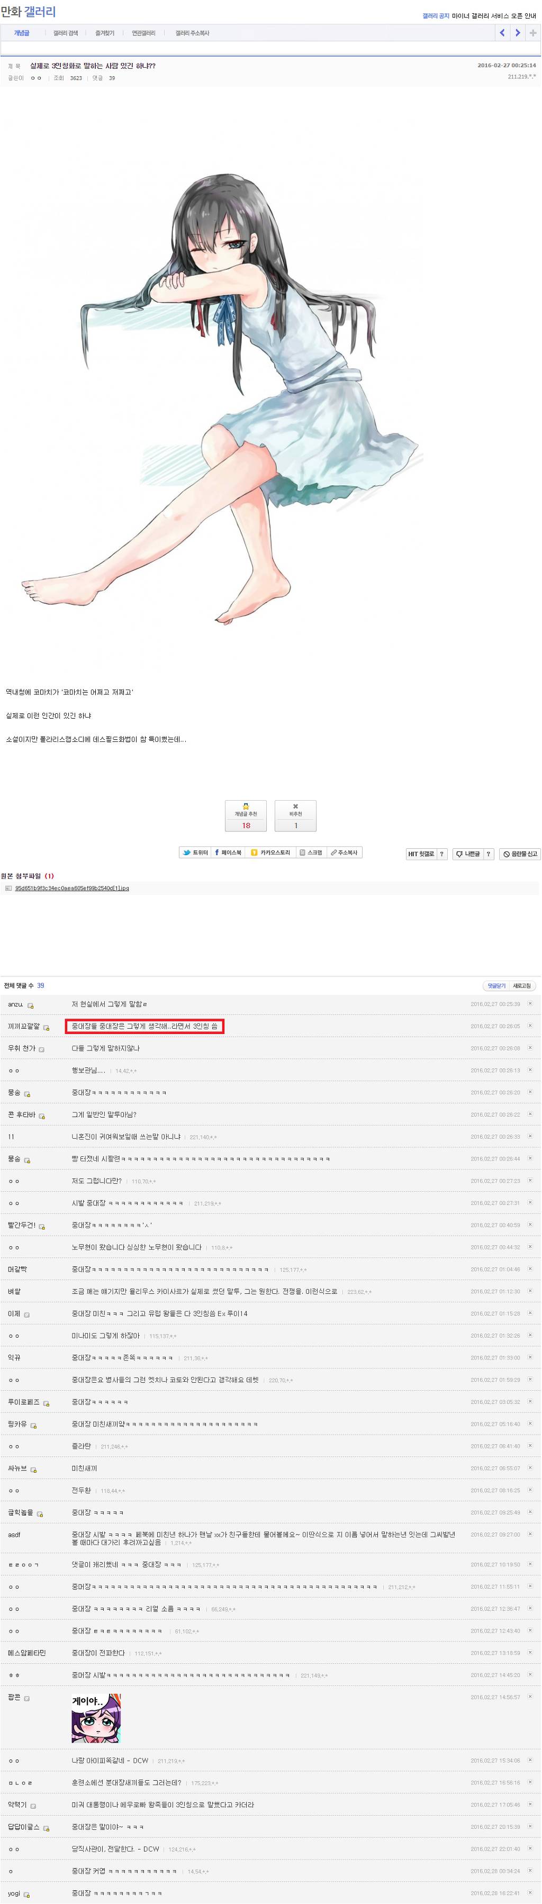The width and height of the screenshot is (542, 1904).
Task: Click the HIT 힛갤로 button
Action: point(421,854)
